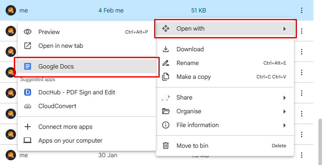The height and width of the screenshot is (165, 322).
Task: Select the Rename option
Action: click(225, 63)
